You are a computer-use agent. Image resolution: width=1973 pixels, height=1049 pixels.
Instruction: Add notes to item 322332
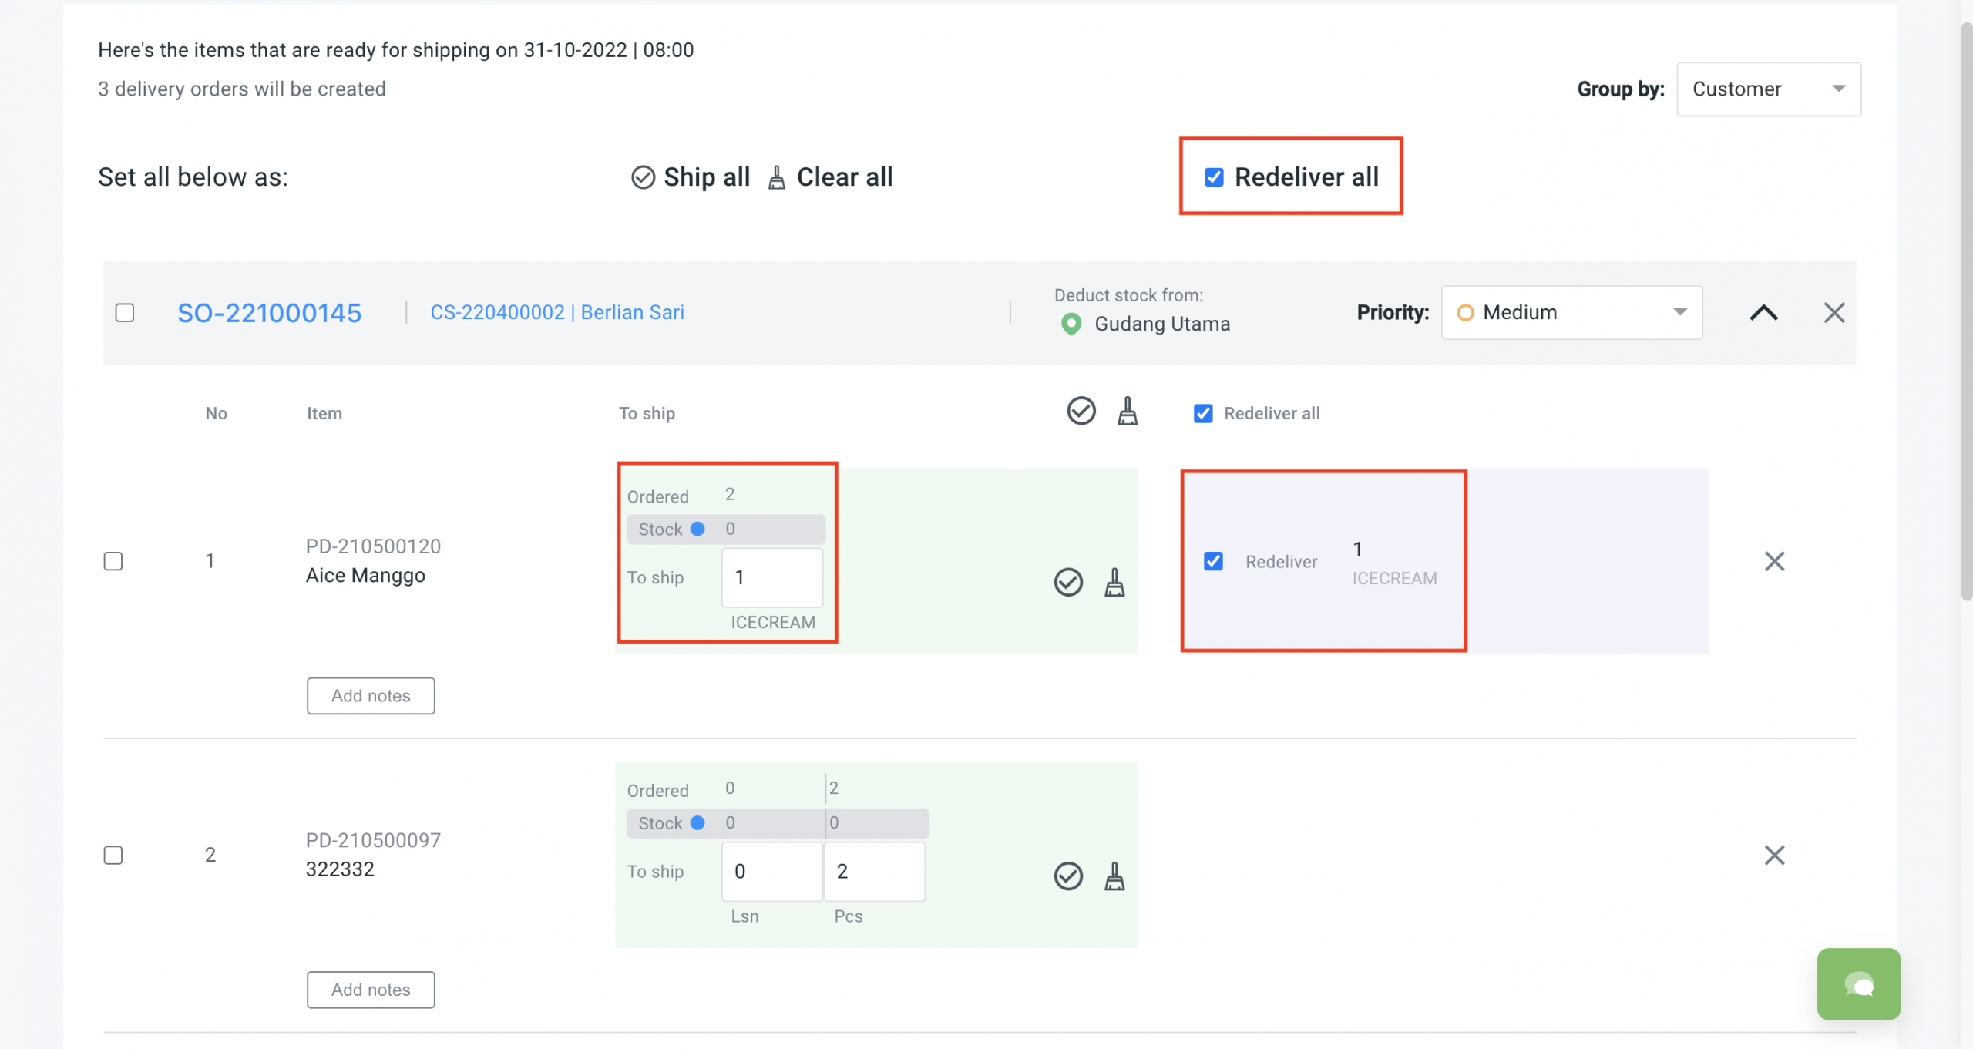pos(371,989)
